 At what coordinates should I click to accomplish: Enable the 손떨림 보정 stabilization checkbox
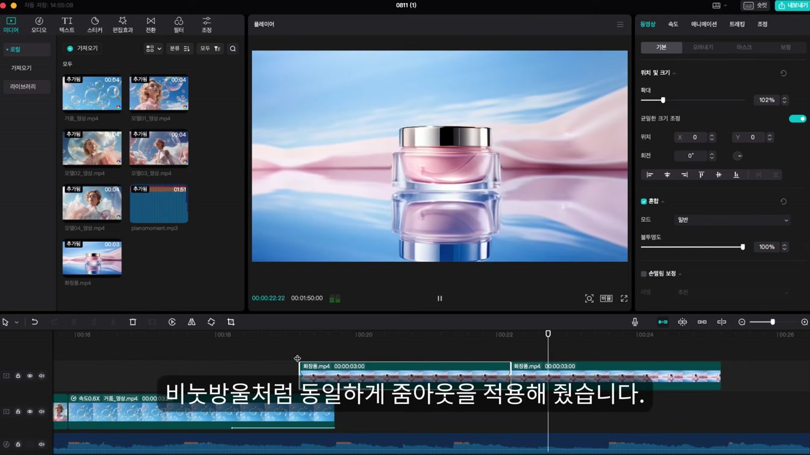[644, 274]
